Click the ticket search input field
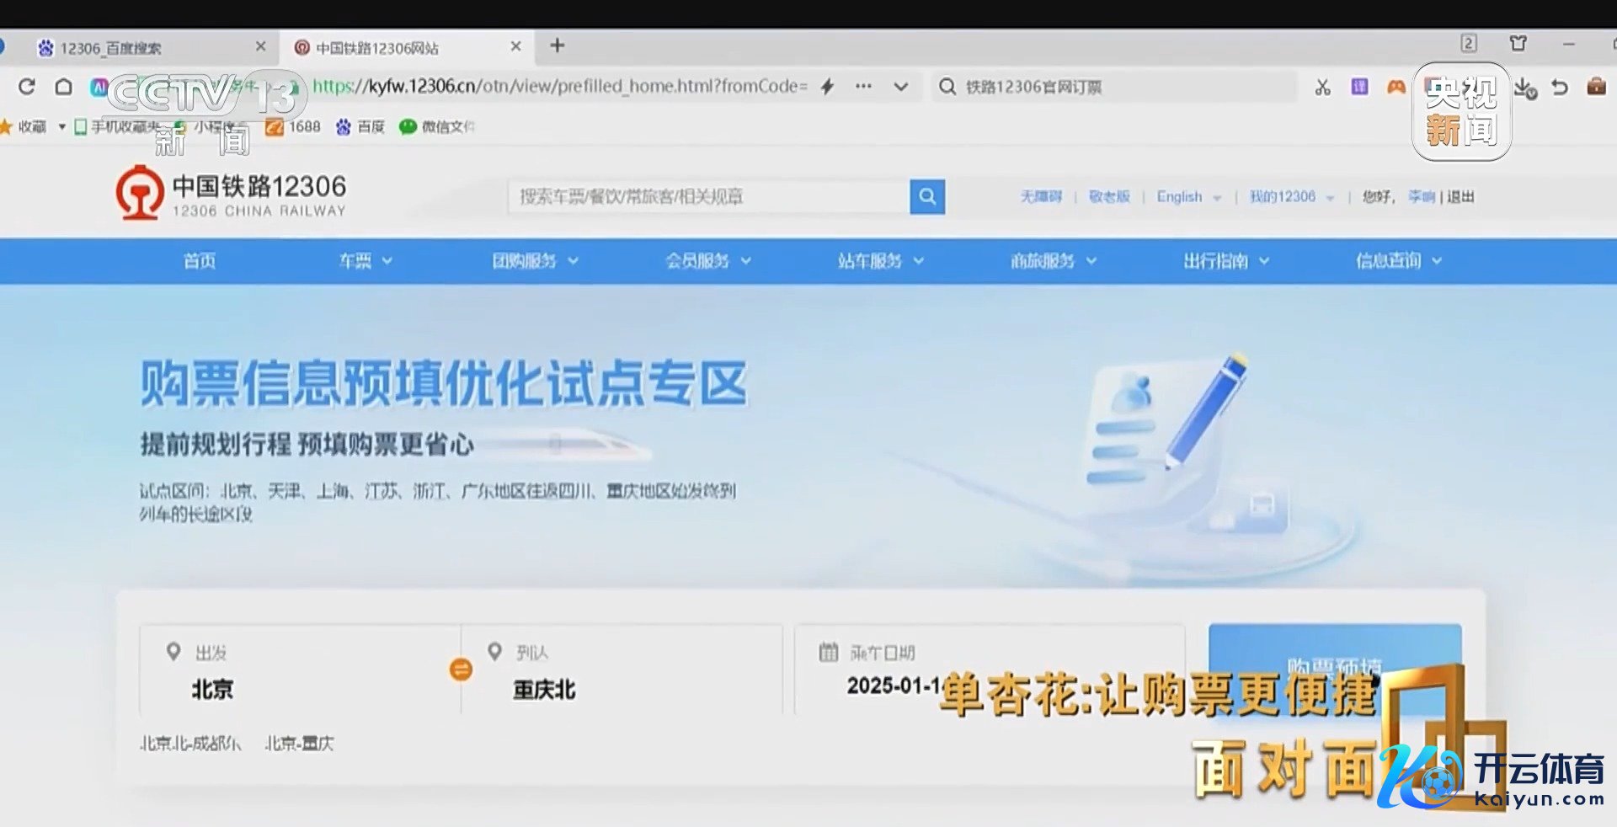This screenshot has width=1617, height=827. 707,197
